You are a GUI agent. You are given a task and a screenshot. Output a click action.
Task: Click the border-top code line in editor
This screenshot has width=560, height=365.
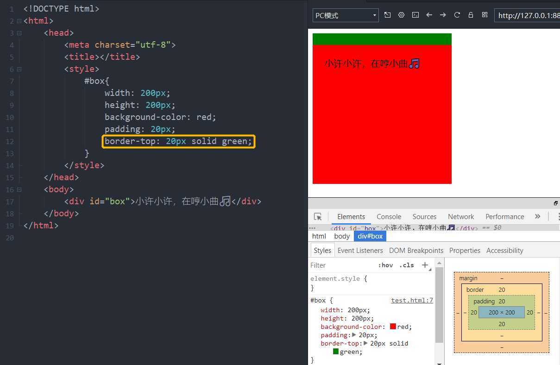pos(178,141)
